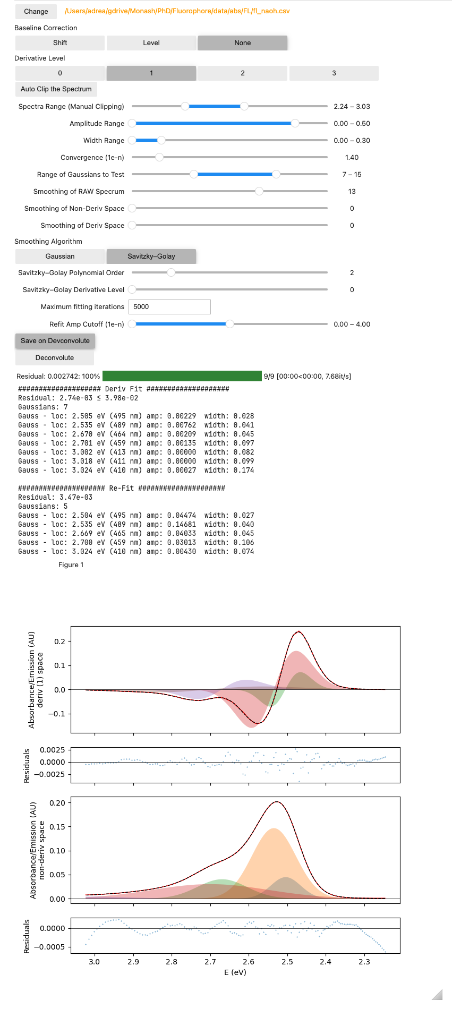Click the 'Residual: 0.002742: 100%' text
The width and height of the screenshot is (452, 1009).
pos(58,377)
